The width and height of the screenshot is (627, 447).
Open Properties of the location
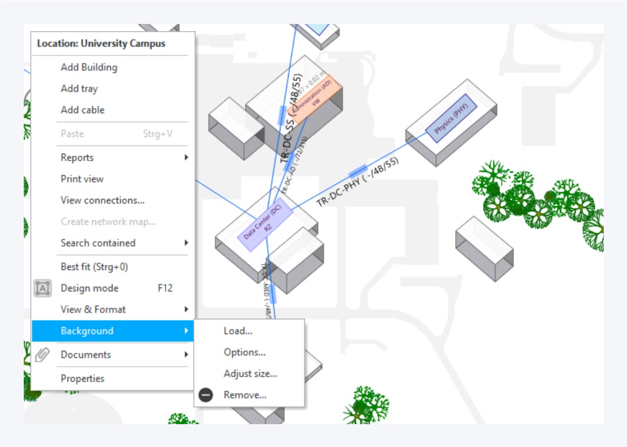[x=83, y=378]
